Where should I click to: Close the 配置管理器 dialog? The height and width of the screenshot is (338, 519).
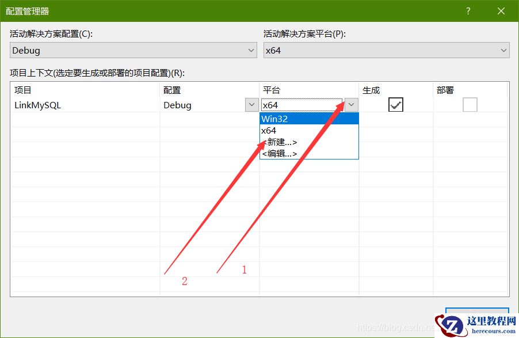[x=501, y=11]
